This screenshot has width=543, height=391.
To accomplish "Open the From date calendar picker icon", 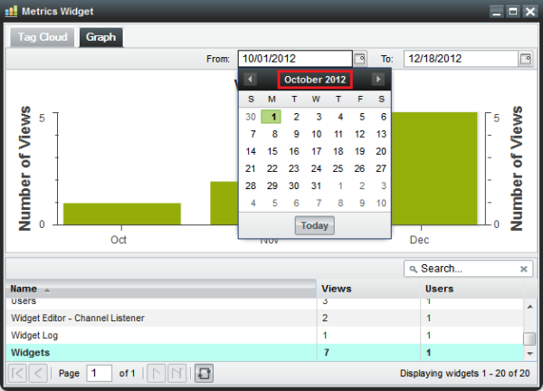I will coord(360,59).
